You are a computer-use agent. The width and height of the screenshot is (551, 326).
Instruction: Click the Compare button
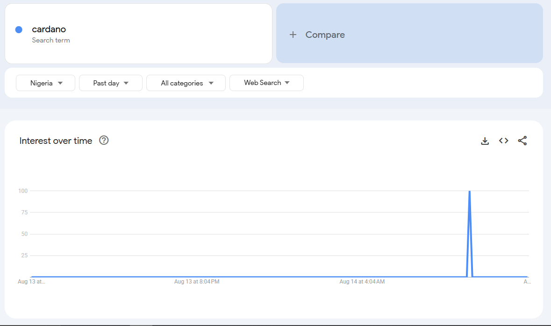[x=409, y=33]
